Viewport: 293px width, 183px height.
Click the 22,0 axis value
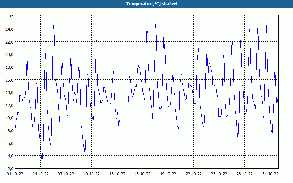pos(10,42)
